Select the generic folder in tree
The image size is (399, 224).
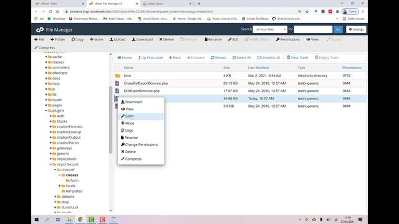point(63,154)
